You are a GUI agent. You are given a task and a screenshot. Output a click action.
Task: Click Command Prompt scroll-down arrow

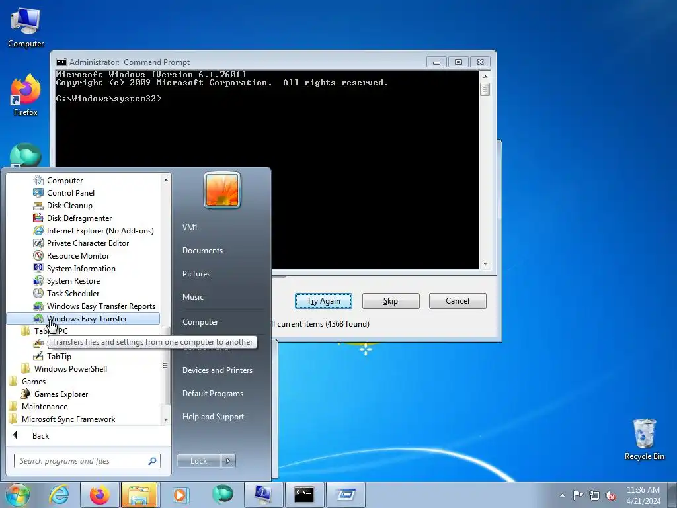coord(485,264)
